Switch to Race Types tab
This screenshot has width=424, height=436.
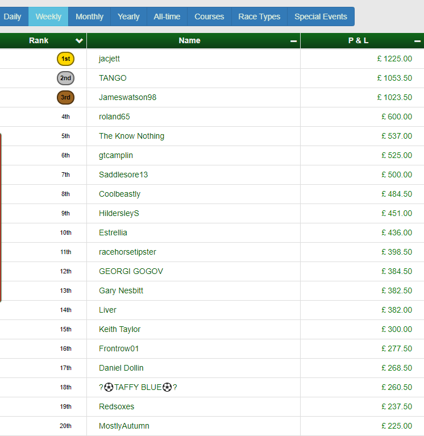pyautogui.click(x=259, y=16)
